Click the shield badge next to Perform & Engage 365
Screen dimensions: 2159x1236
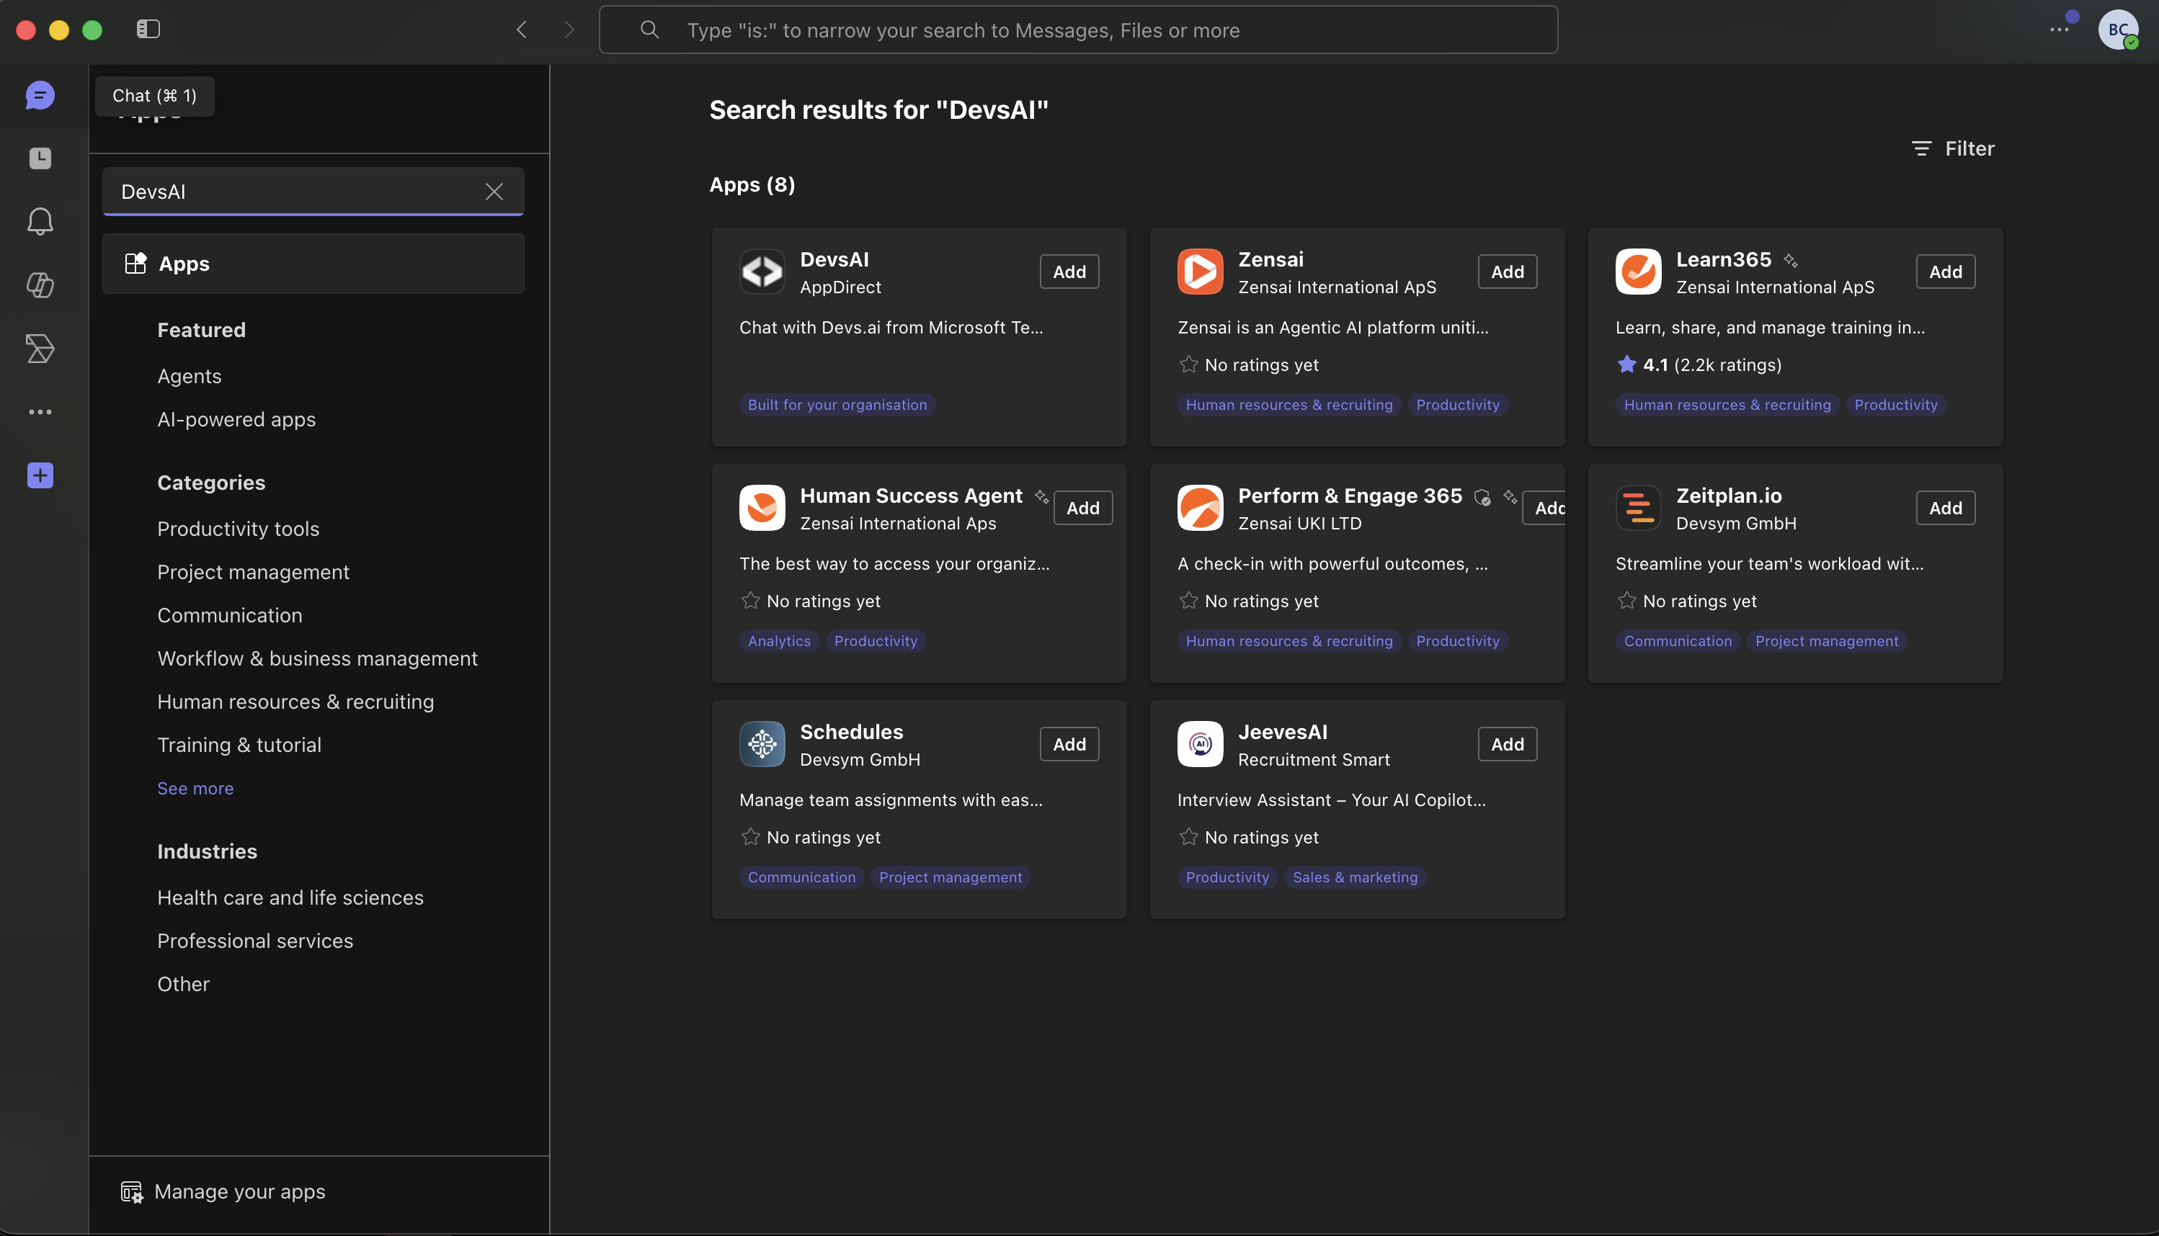click(x=1482, y=498)
